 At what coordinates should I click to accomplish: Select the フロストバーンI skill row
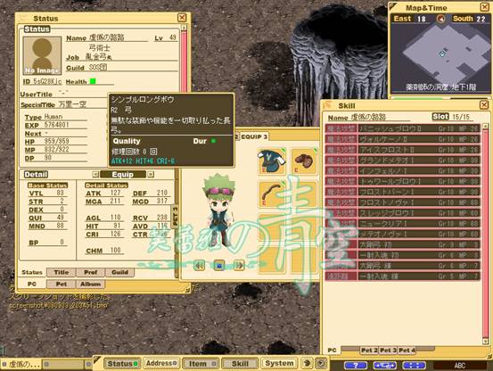[403, 192]
